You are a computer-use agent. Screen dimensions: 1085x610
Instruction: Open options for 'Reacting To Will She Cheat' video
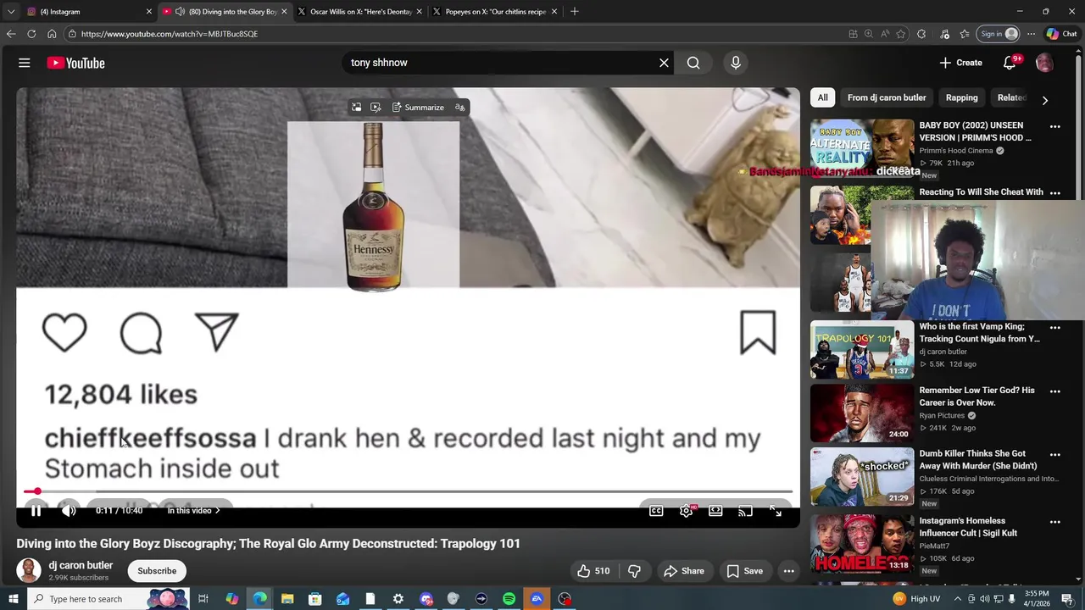[1054, 193]
